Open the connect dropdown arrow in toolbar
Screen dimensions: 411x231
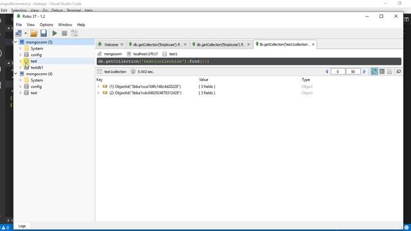coord(26,33)
